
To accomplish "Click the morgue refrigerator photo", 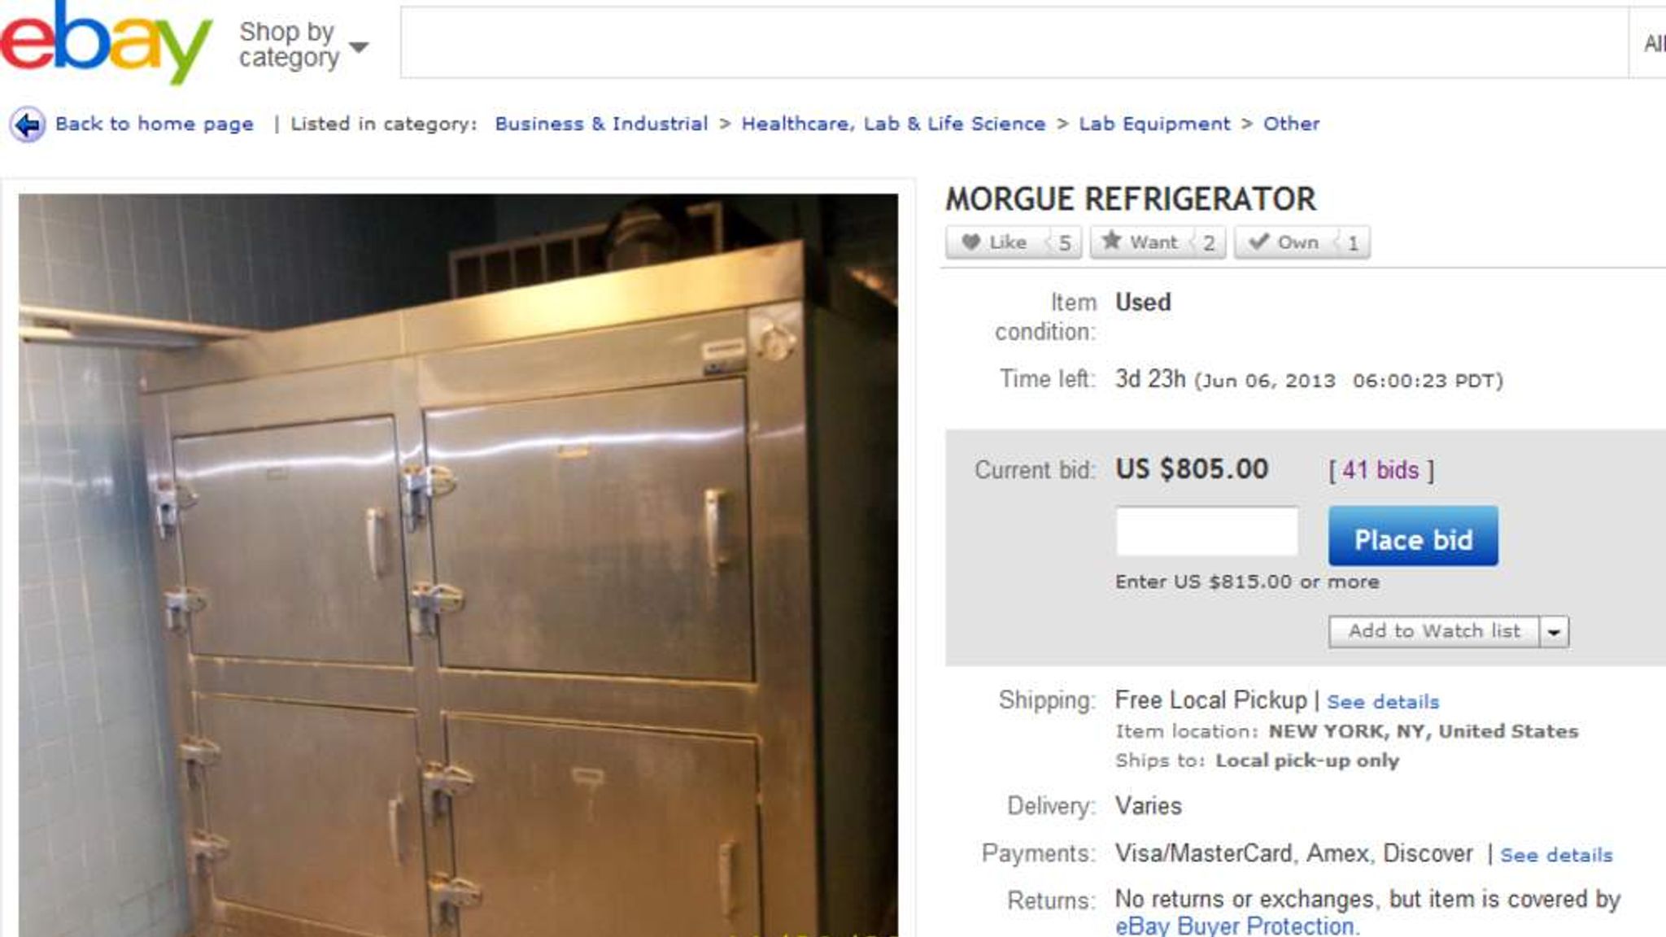I will click(458, 564).
